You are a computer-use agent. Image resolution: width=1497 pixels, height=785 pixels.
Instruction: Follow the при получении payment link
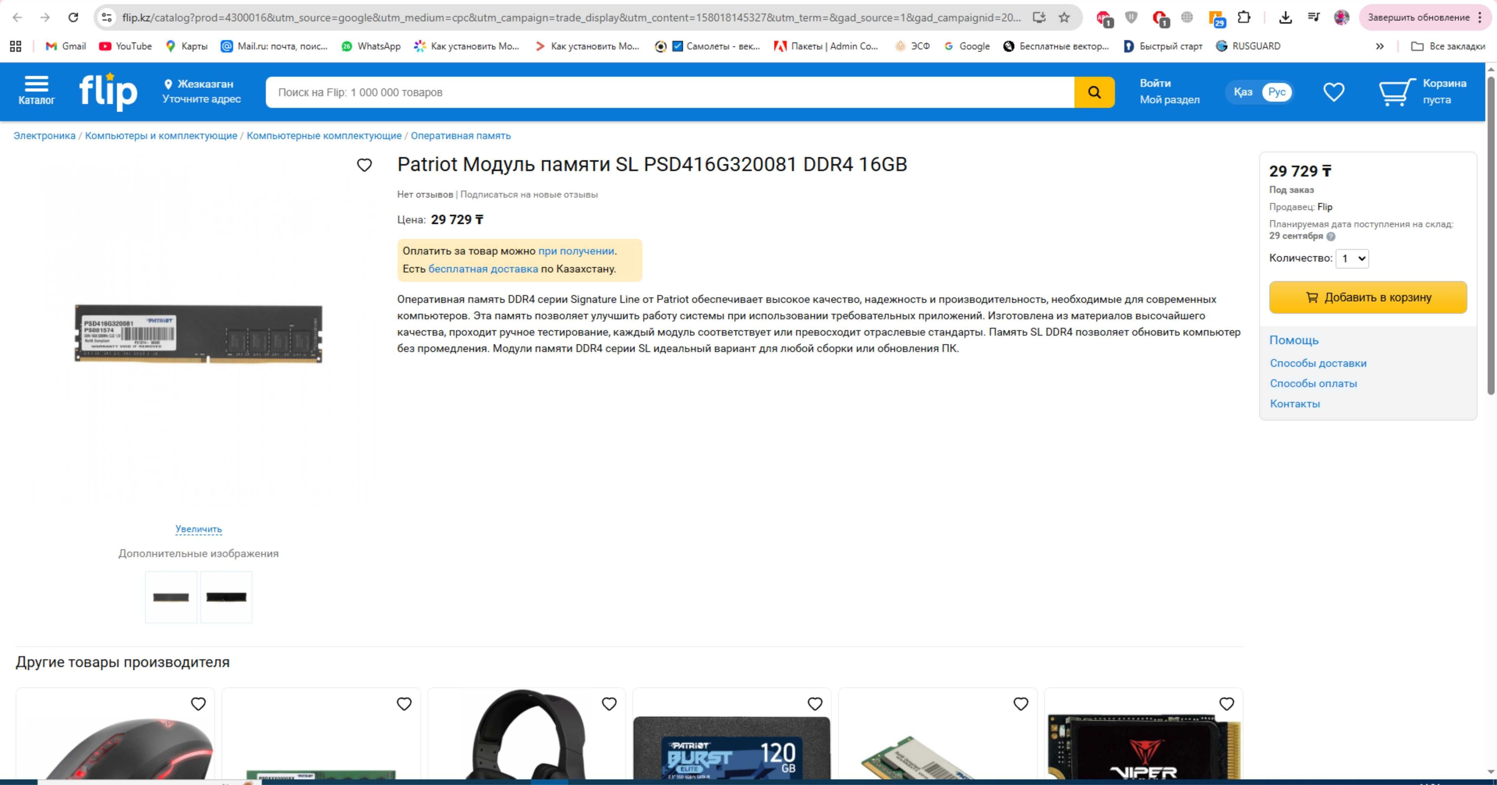[576, 251]
